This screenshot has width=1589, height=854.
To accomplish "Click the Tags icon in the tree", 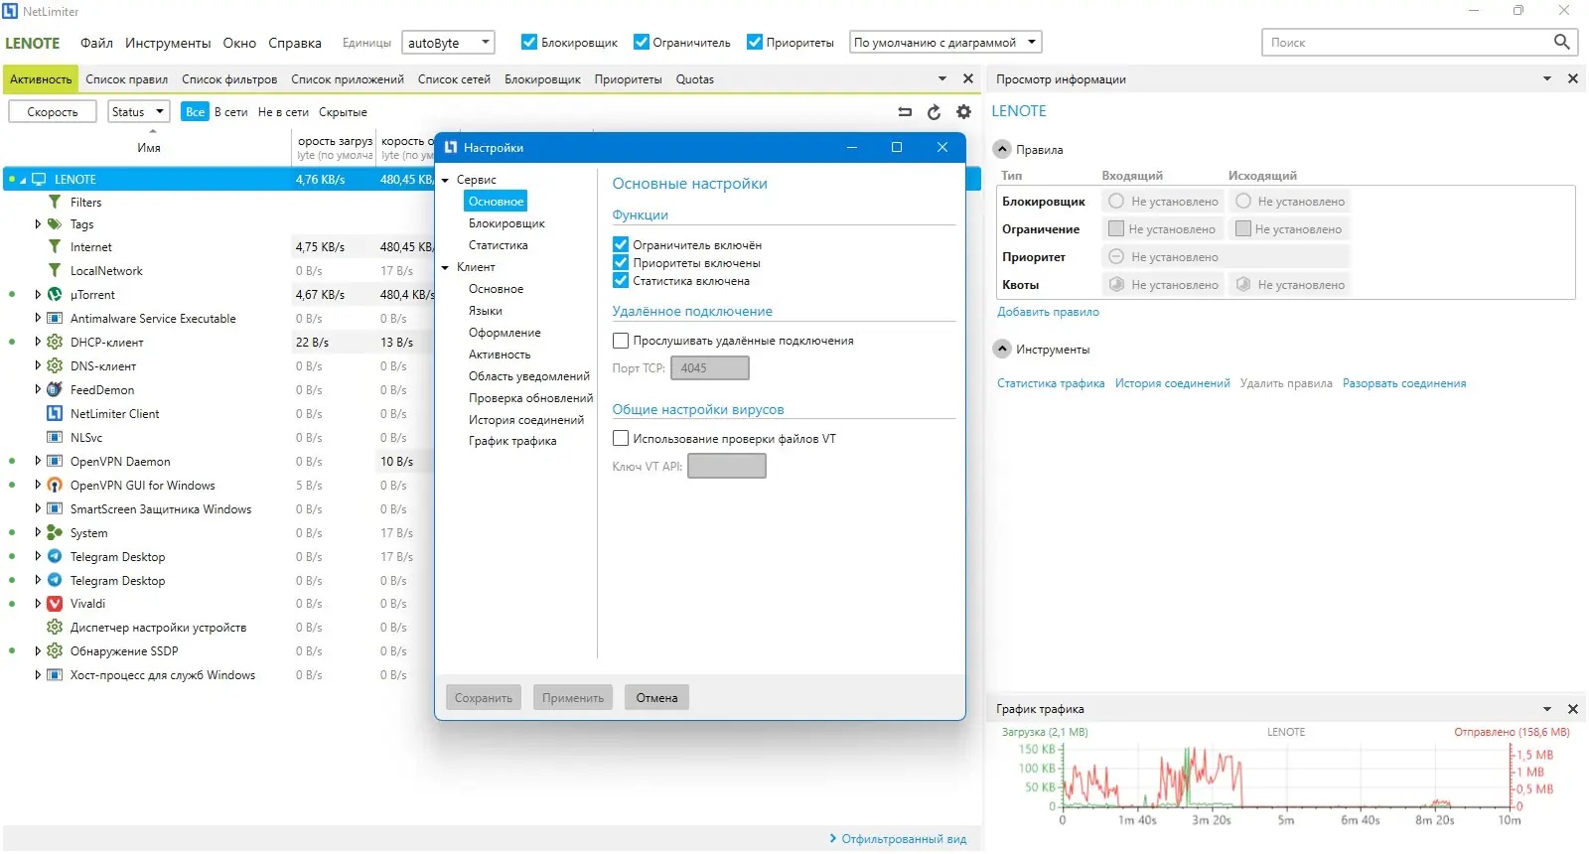I will coord(55,224).
